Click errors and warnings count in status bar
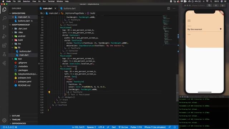229x129 pixels. [x=10, y=127]
